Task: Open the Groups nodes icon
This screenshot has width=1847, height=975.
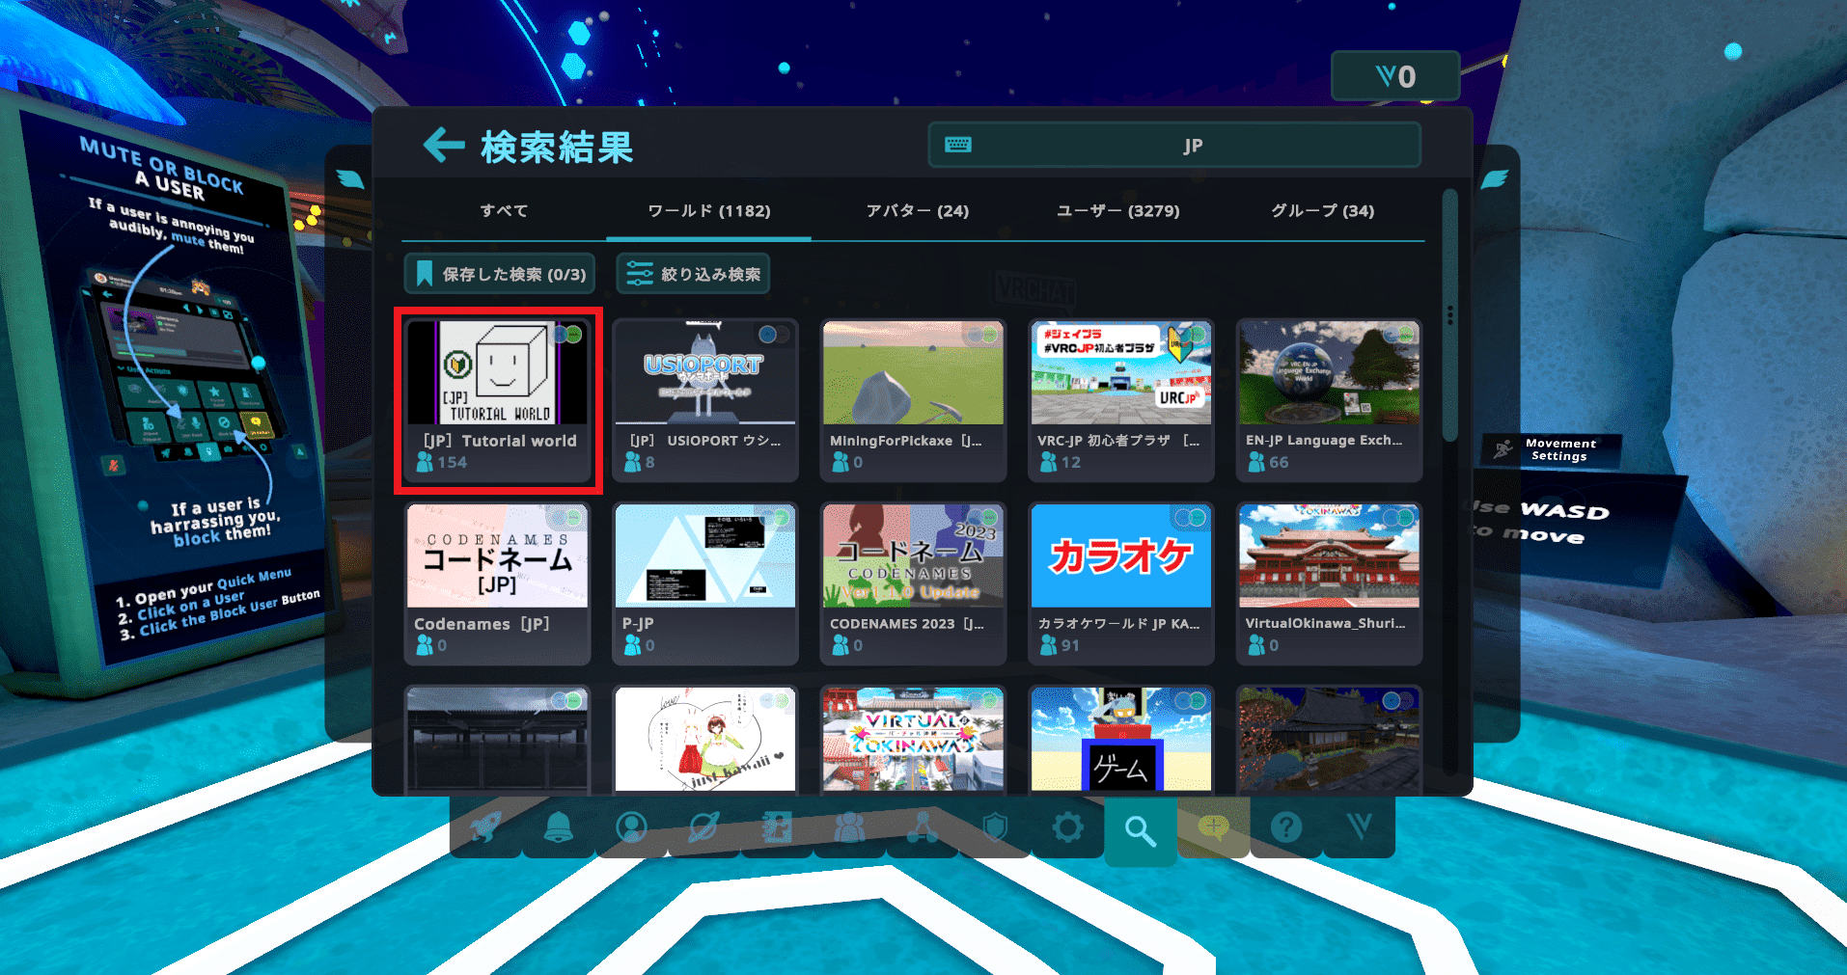Action: point(923,827)
